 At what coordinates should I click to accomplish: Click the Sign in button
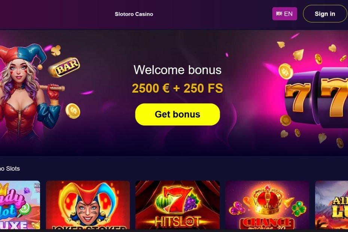coord(325,14)
